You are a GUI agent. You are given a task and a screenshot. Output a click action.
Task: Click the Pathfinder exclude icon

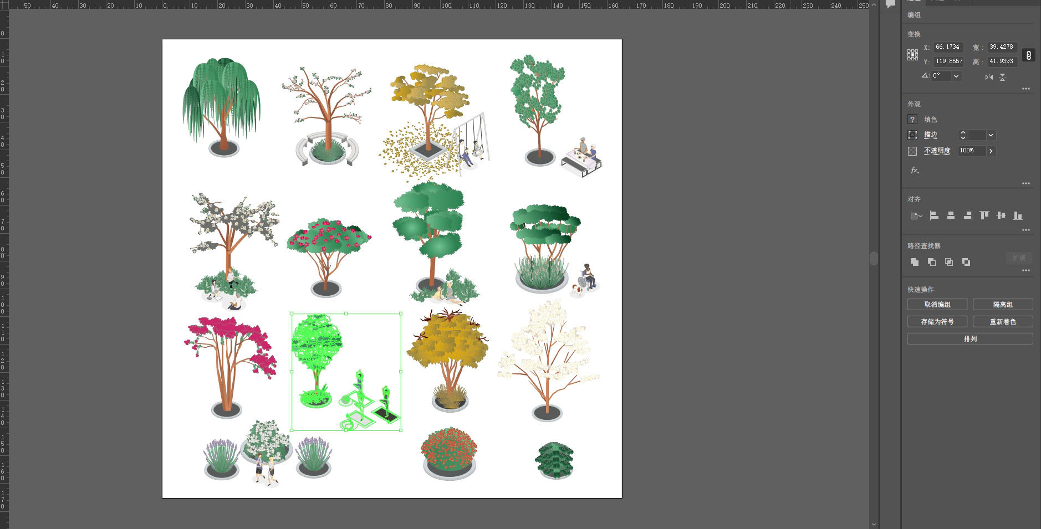(x=966, y=262)
